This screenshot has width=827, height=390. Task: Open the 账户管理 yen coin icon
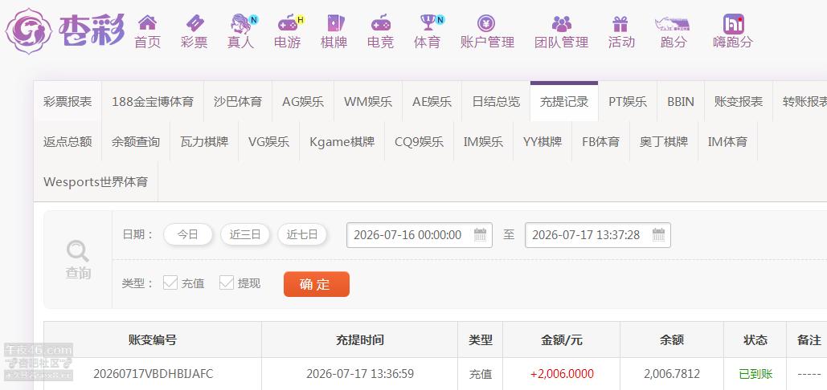pos(486,23)
